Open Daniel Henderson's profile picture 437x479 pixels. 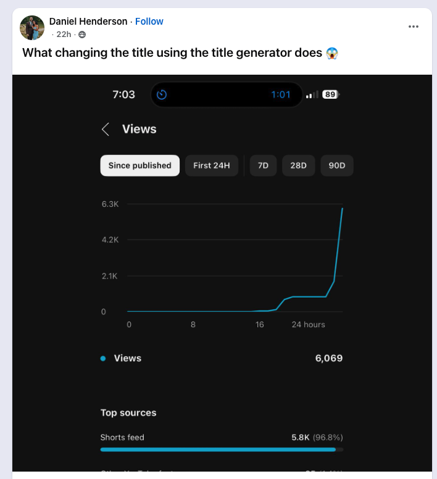pyautogui.click(x=32, y=28)
